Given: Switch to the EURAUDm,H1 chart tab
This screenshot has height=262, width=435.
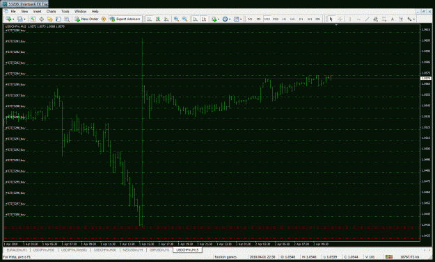Looking at the screenshot, I should pyautogui.click(x=17, y=249).
